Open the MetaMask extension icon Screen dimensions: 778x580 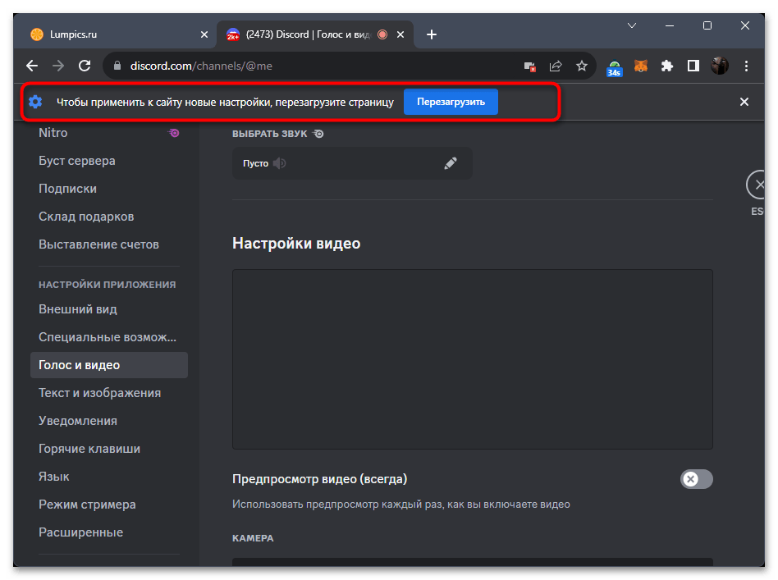coord(640,66)
